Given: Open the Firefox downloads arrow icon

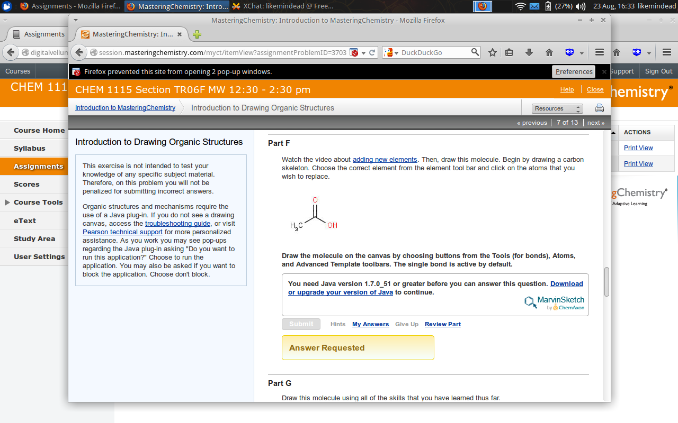Looking at the screenshot, I should click(x=529, y=52).
